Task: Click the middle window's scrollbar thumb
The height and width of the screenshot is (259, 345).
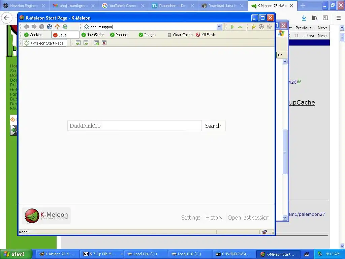Action: 285,152
